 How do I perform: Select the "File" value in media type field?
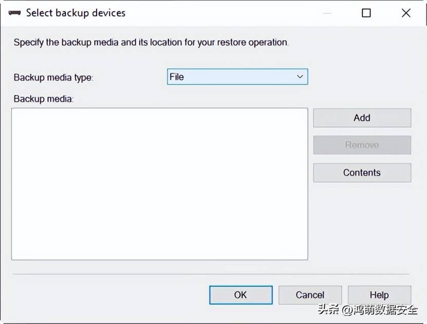177,77
